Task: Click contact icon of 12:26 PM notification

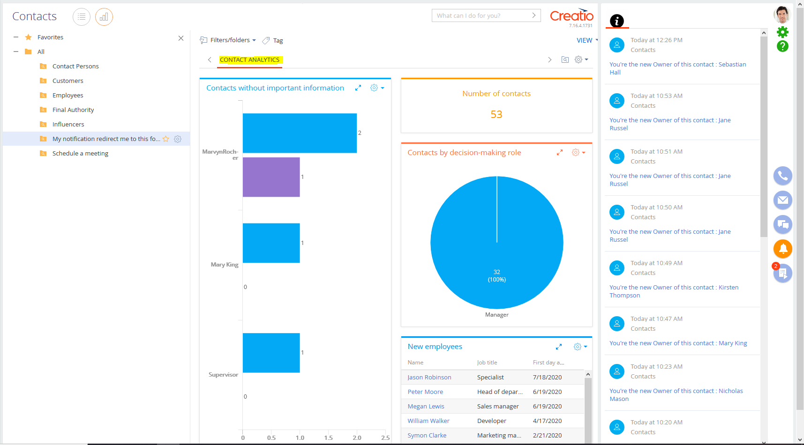Action: pyautogui.click(x=617, y=45)
